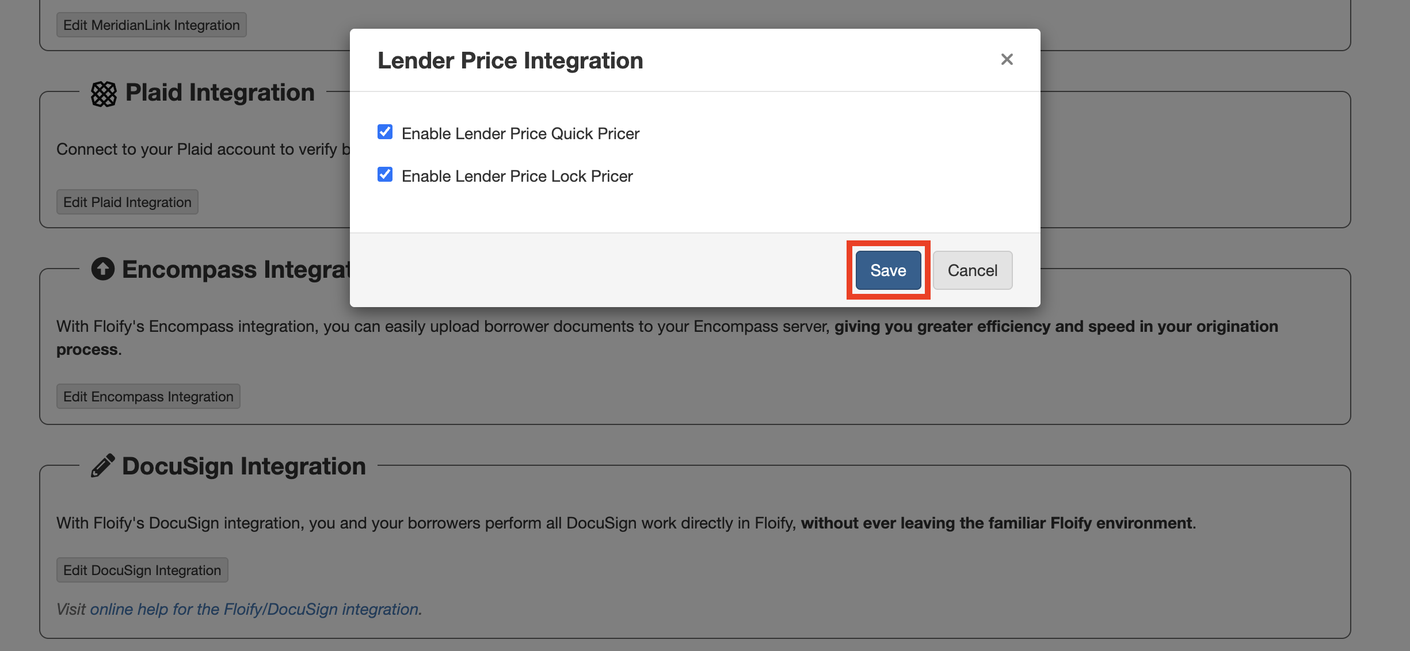1410x651 pixels.
Task: Open Edit Encompass Integration settings
Action: tap(148, 397)
